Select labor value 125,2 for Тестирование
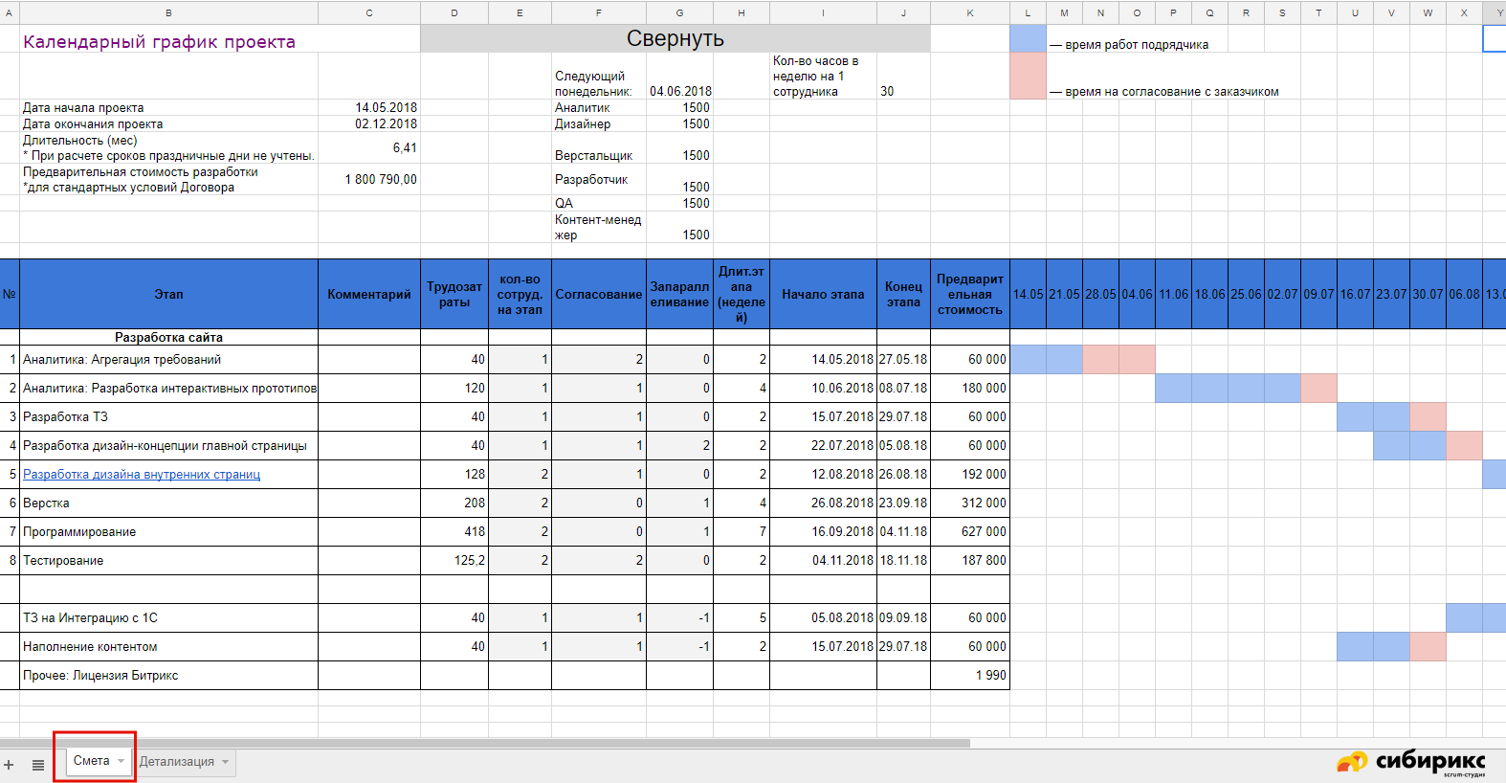 pyautogui.click(x=454, y=561)
